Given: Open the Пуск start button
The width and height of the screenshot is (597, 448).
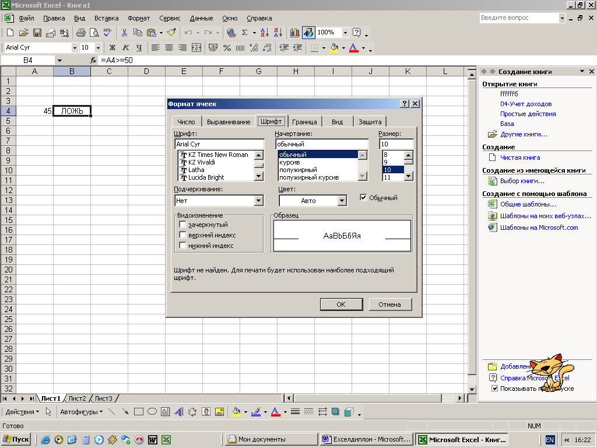Looking at the screenshot, I should click(16, 439).
